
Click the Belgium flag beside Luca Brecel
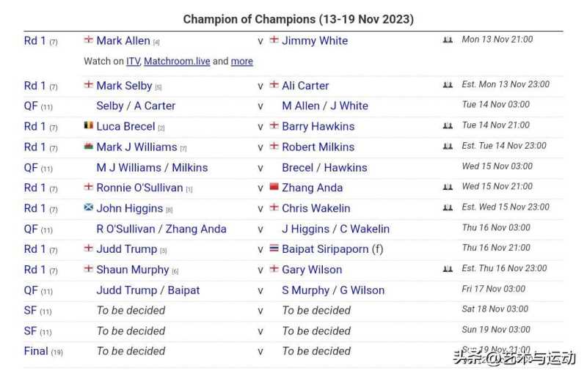(x=89, y=126)
